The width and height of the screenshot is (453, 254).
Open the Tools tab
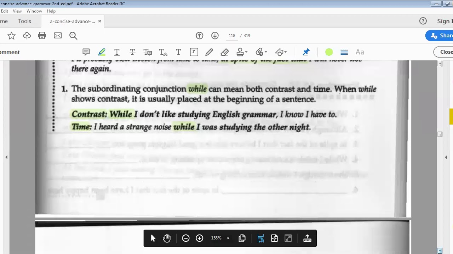coord(25,21)
